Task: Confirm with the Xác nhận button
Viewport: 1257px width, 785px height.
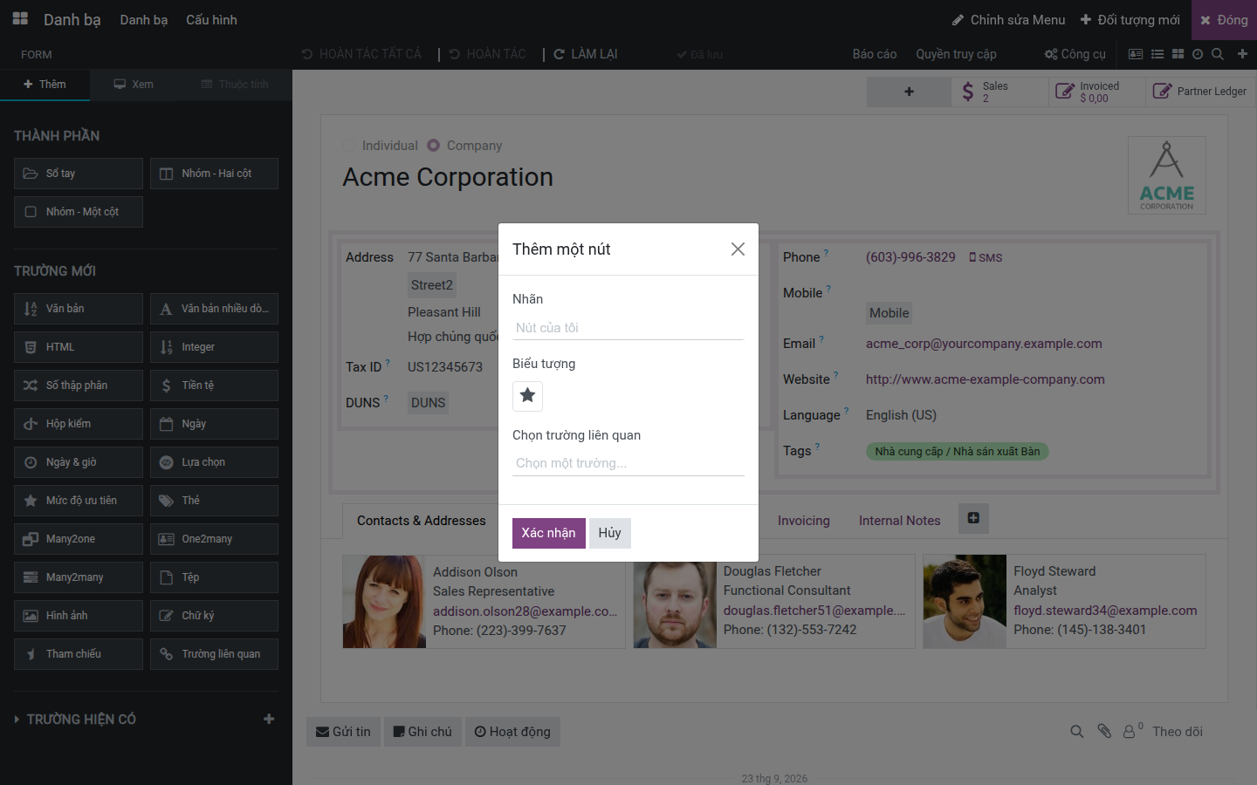Action: pyautogui.click(x=548, y=533)
